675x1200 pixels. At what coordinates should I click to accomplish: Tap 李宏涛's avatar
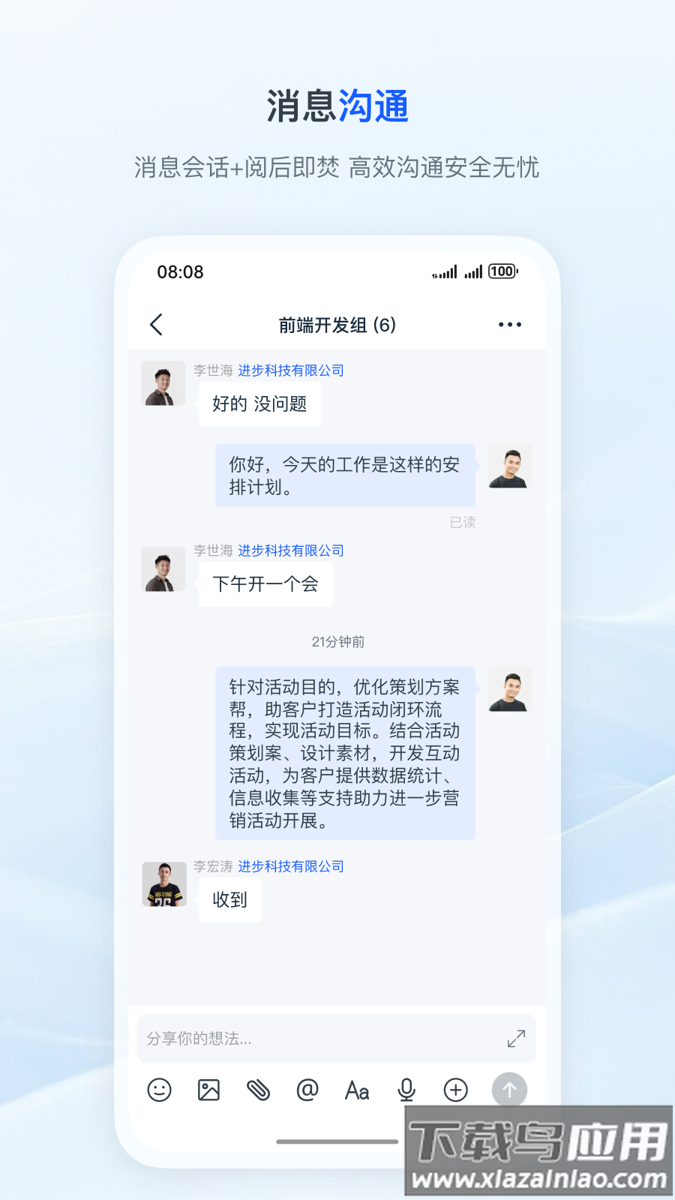(x=164, y=884)
